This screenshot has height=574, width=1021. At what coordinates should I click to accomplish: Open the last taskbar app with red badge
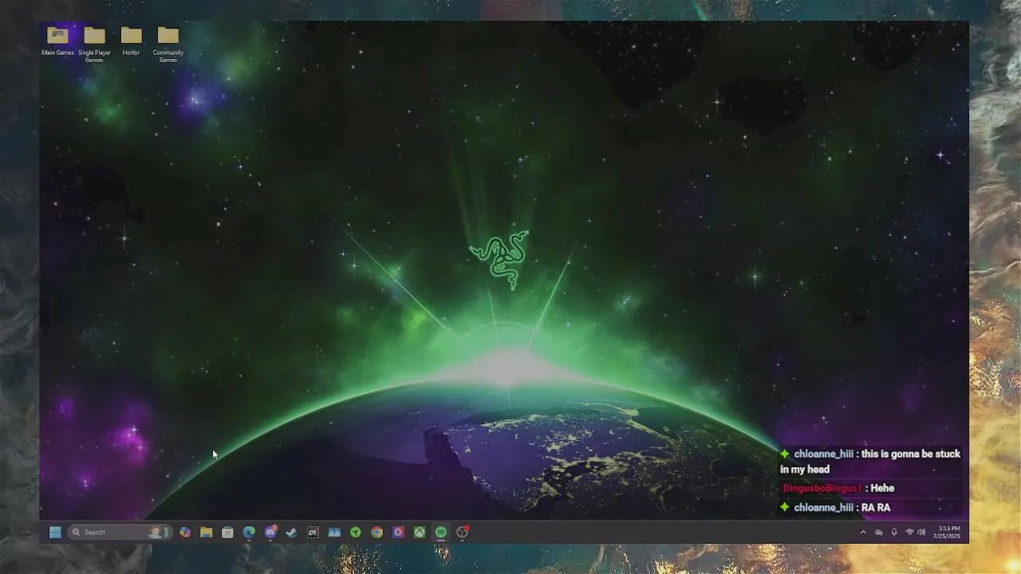[462, 532]
